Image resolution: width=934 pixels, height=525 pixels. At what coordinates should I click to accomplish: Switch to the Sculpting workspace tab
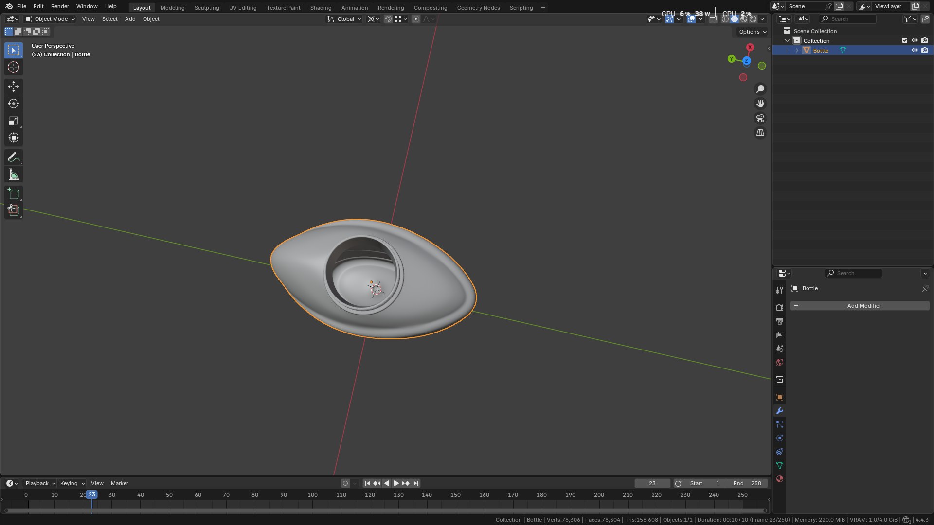(x=207, y=8)
